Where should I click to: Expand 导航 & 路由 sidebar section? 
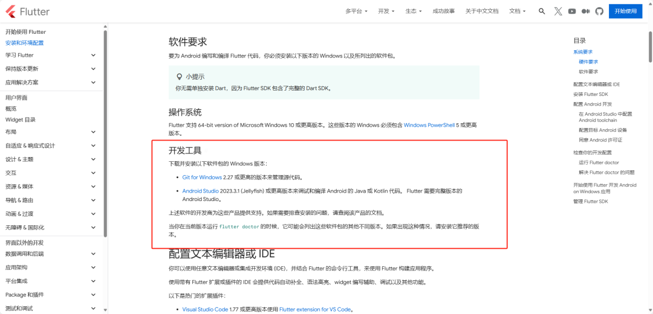[x=50, y=200]
